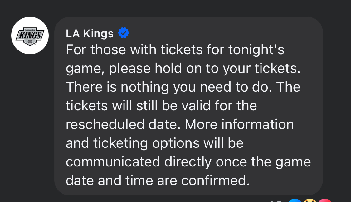351x202 pixels.
Task: Click the red Love reaction icon
Action: tap(324, 200)
